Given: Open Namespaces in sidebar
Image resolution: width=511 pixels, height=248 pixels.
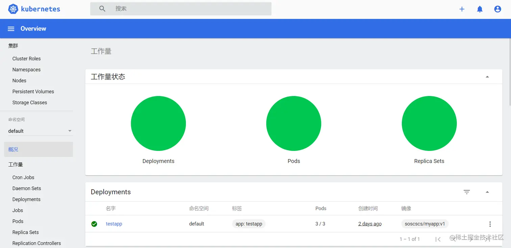Looking at the screenshot, I should tap(26, 70).
